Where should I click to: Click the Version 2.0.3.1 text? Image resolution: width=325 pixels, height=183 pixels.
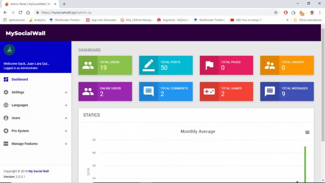coord(14,176)
